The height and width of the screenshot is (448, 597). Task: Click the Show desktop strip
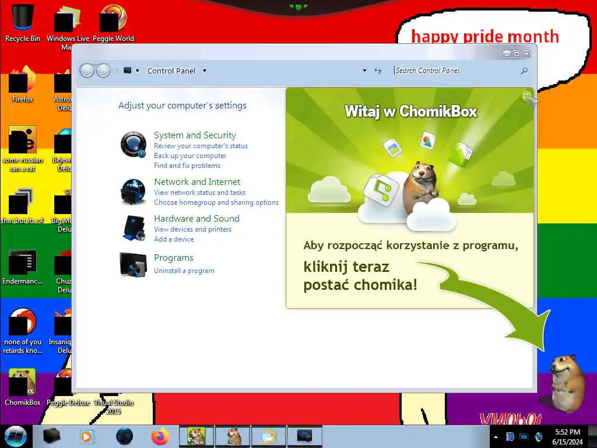tap(592, 436)
